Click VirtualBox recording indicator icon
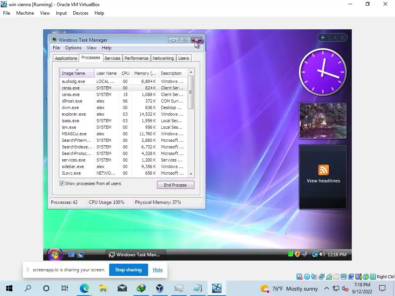 pyautogui.click(x=351, y=277)
